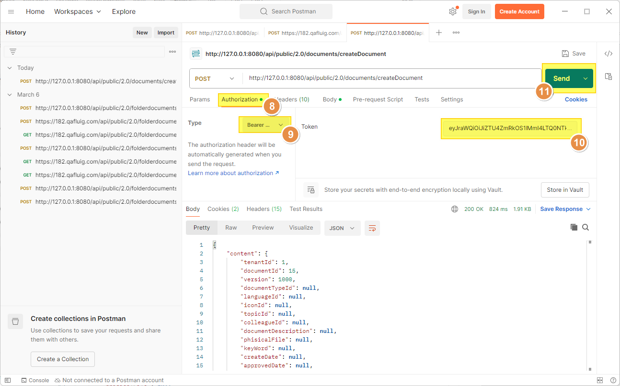Click the Store in Vault button
Viewport: 620px width, 386px height.
coord(565,190)
